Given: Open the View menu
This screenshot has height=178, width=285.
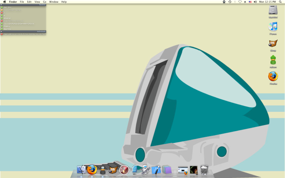Looking at the screenshot, I should [x=37, y=2].
